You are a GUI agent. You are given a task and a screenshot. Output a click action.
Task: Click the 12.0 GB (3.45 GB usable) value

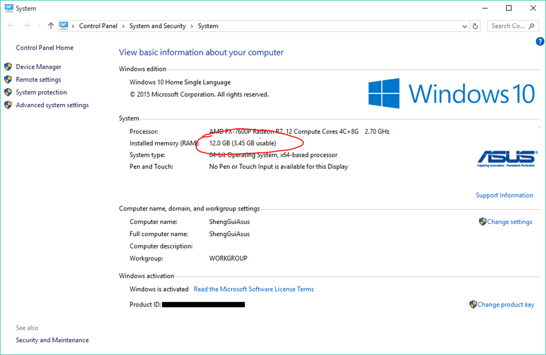coord(243,143)
